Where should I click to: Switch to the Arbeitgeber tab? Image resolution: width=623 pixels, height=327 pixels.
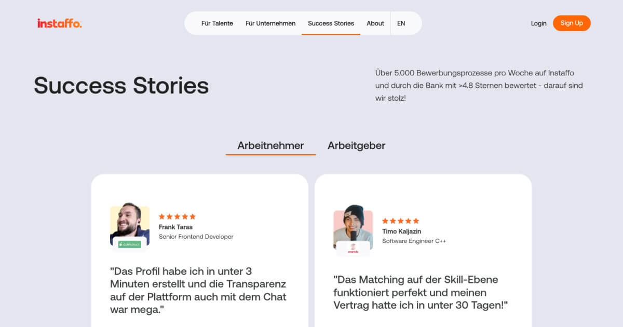(356, 145)
